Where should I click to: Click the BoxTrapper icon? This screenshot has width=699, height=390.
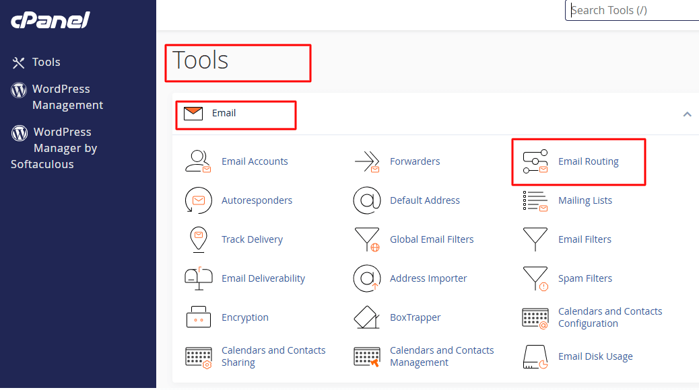pyautogui.click(x=367, y=317)
